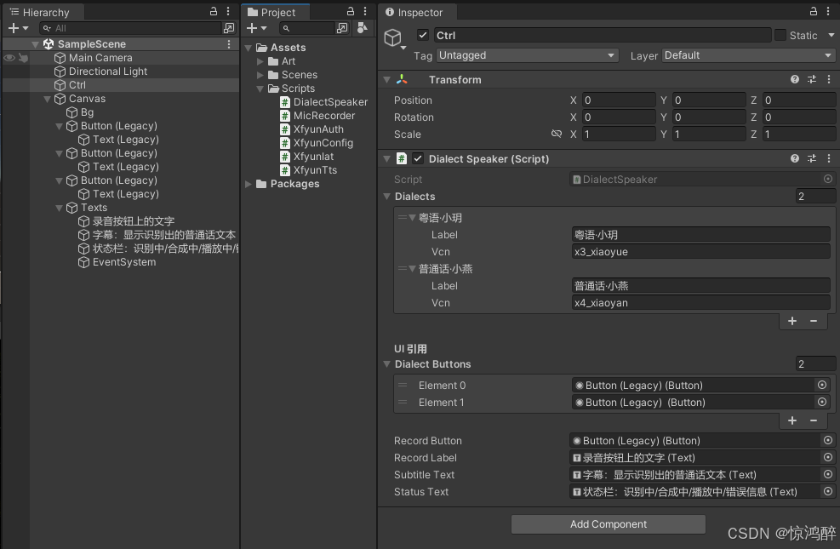Pick object for Dialect Buttons Element 1

(x=822, y=403)
